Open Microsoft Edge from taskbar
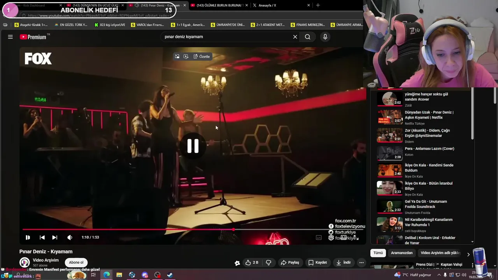 coord(106,275)
